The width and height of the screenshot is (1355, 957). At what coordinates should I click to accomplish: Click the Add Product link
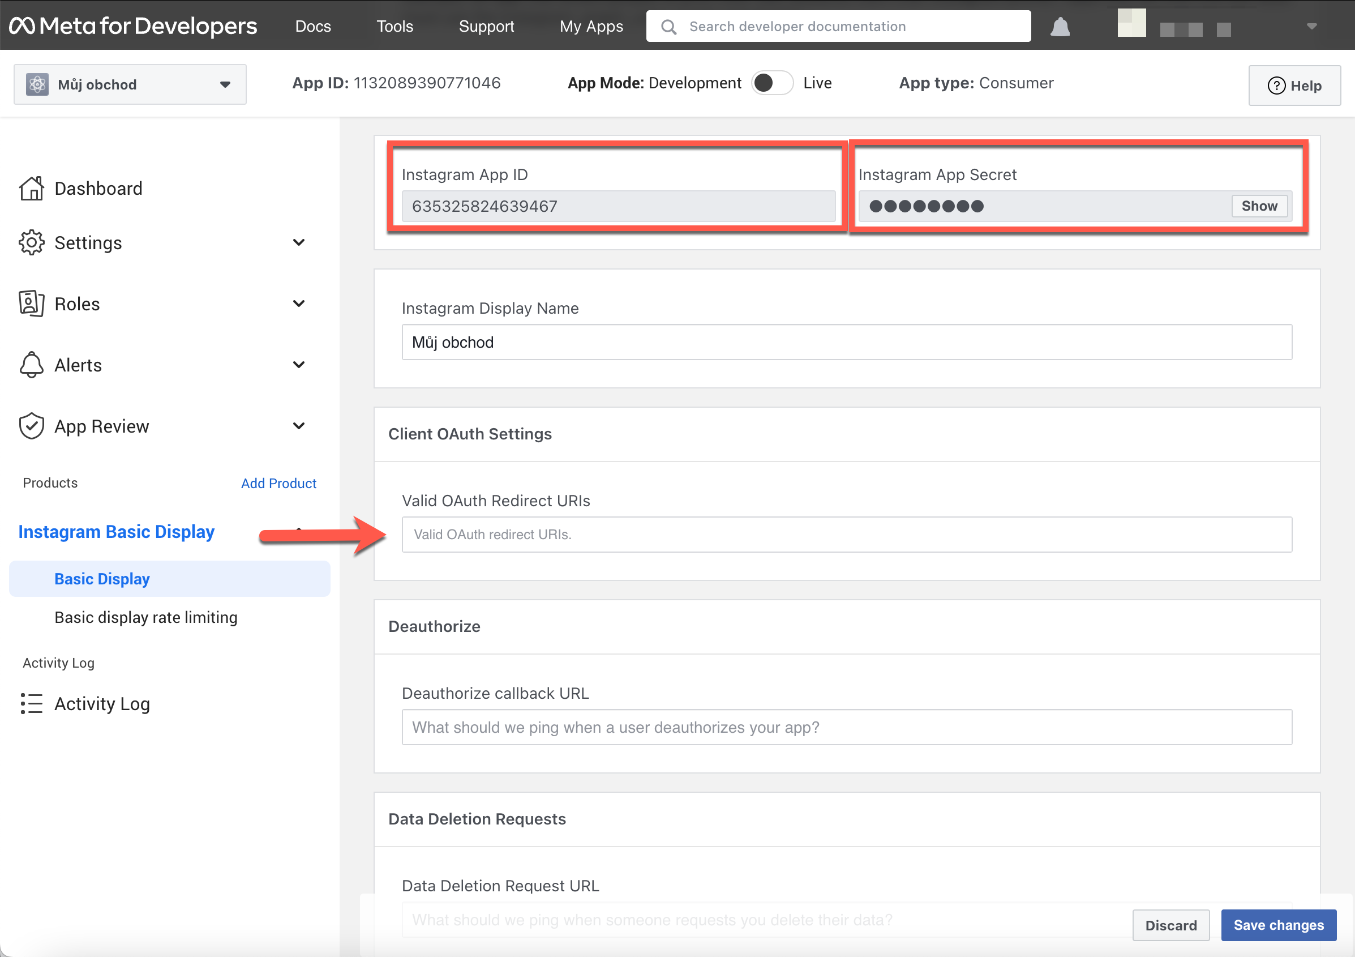pyautogui.click(x=278, y=484)
